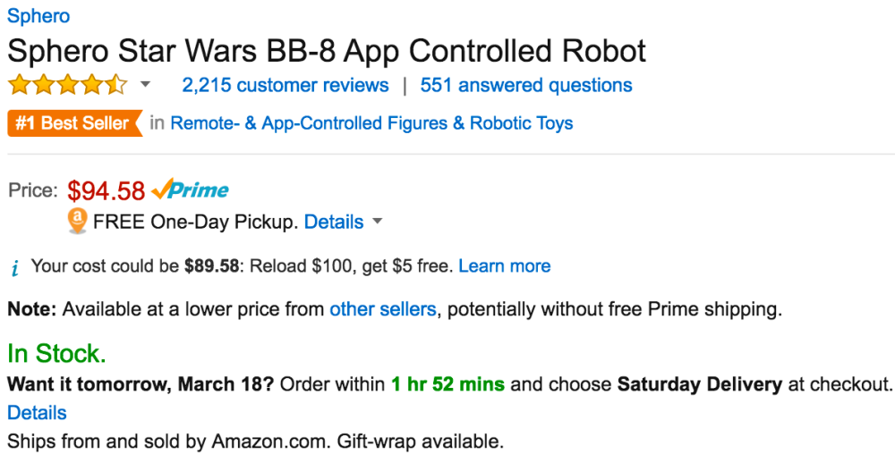Click the Sphero Star Wars BB-8 product title
The height and width of the screenshot is (454, 895).
[x=327, y=51]
